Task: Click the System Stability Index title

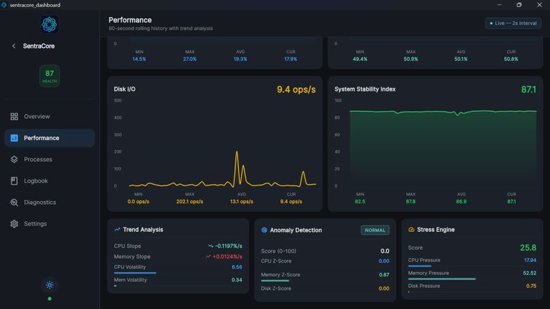Action: click(365, 89)
